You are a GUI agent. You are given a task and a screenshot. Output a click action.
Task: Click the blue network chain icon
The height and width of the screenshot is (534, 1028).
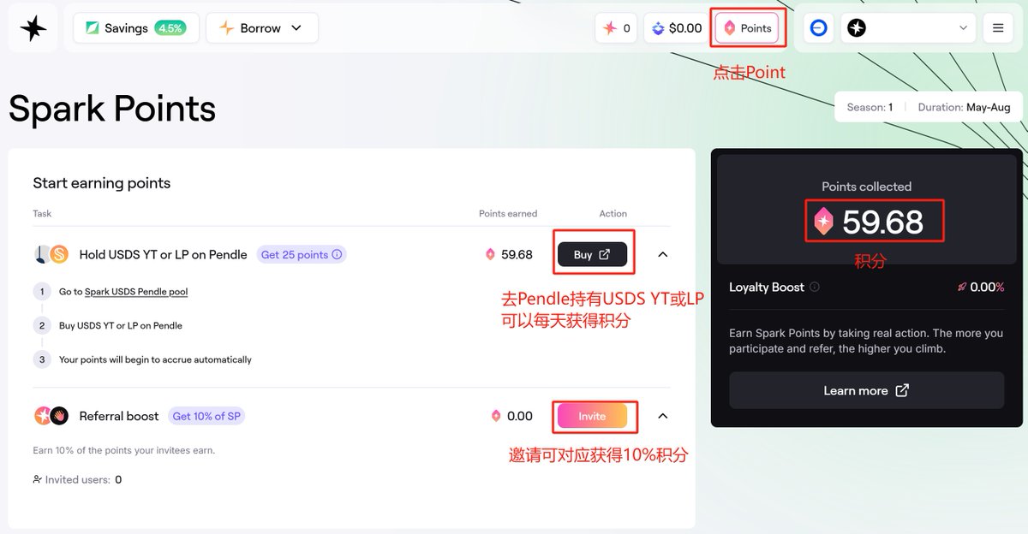pyautogui.click(x=818, y=28)
